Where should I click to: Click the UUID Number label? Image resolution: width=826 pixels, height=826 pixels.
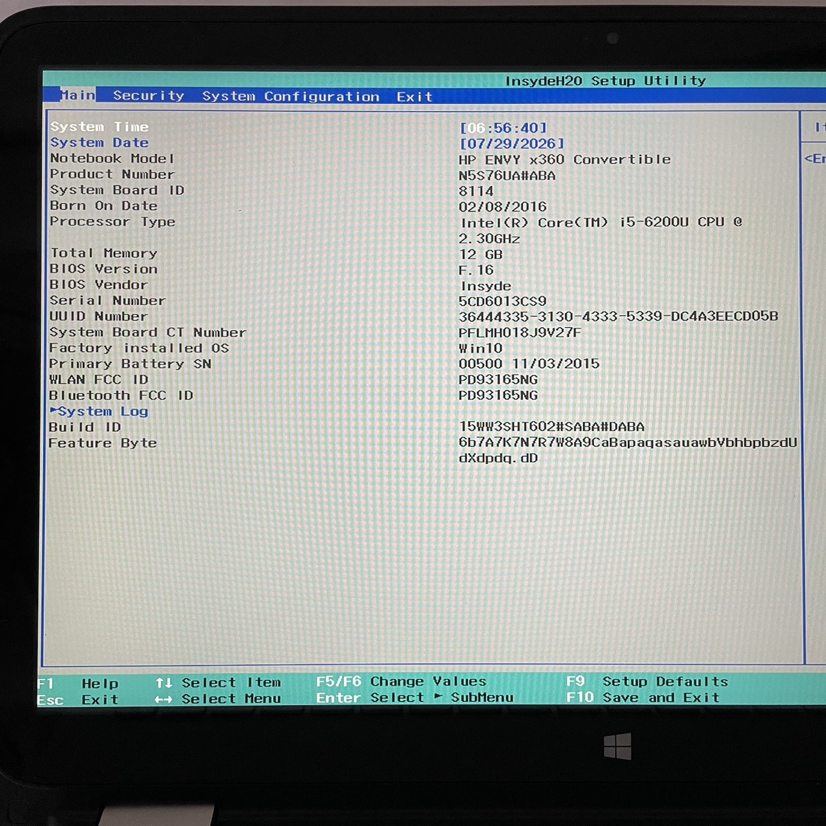coord(99,316)
